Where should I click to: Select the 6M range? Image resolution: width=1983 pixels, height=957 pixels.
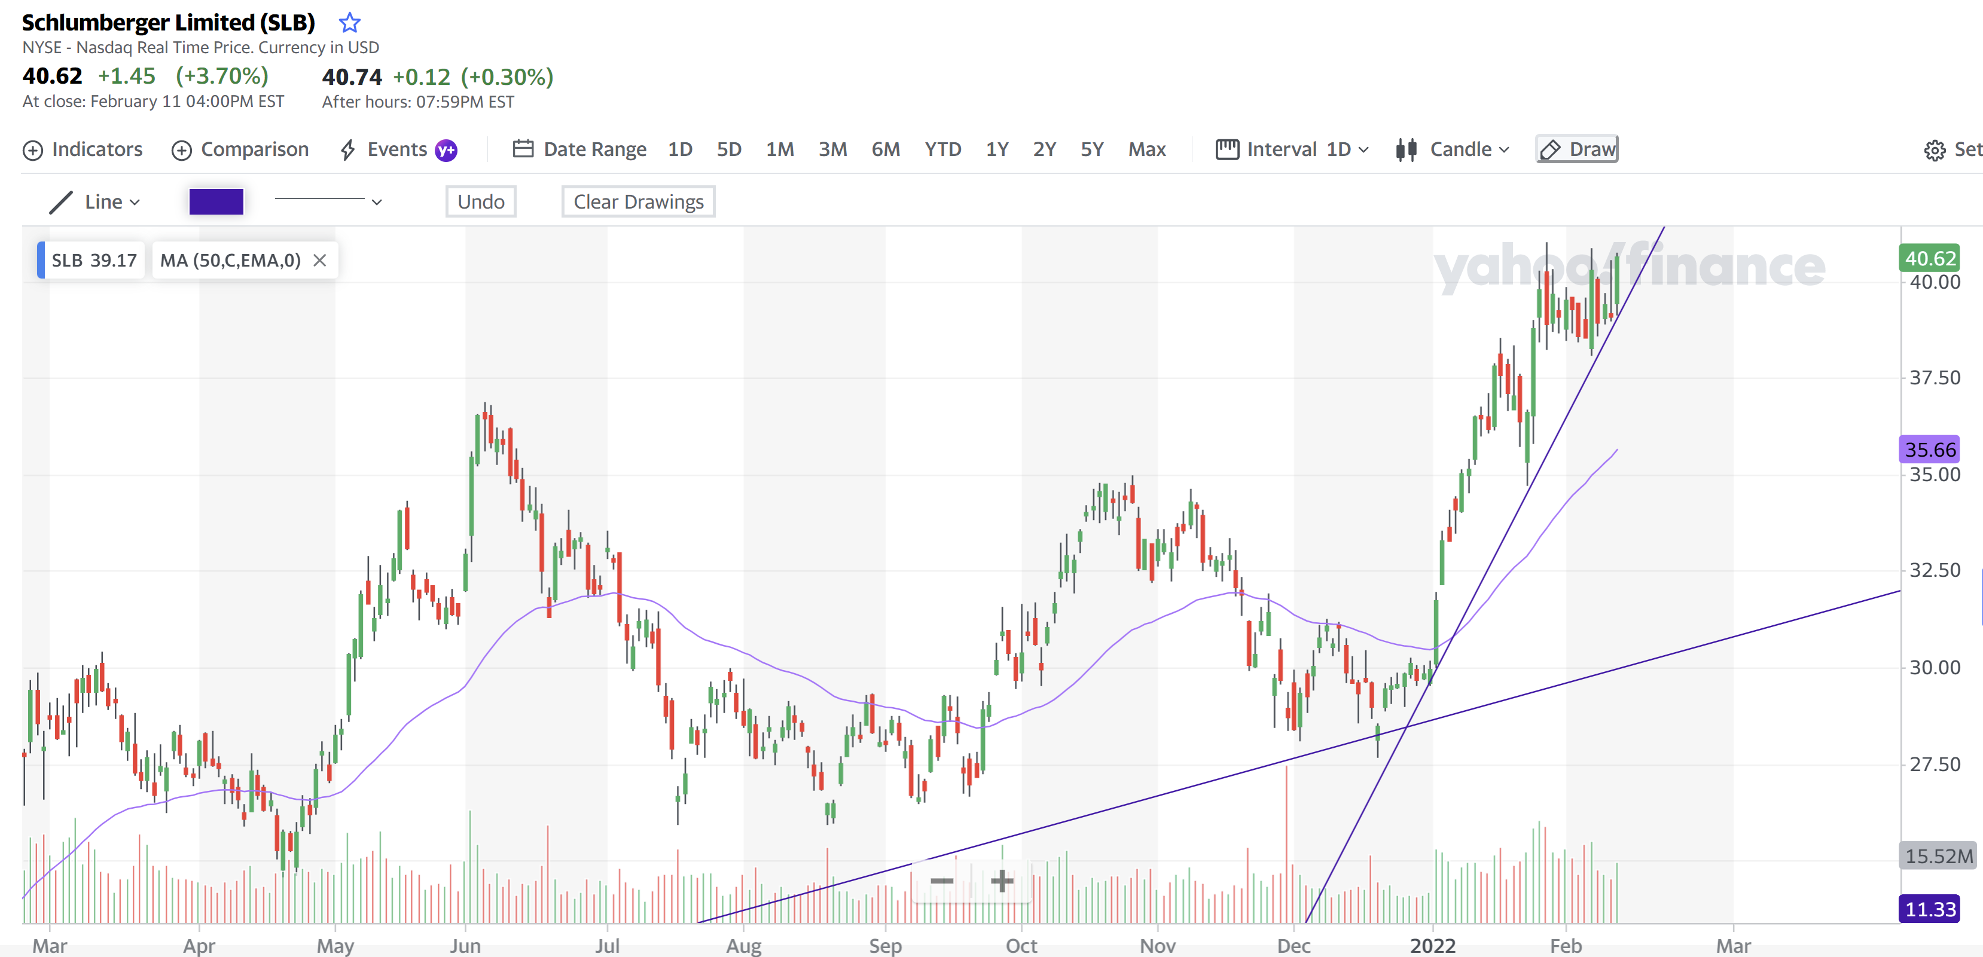pyautogui.click(x=885, y=149)
